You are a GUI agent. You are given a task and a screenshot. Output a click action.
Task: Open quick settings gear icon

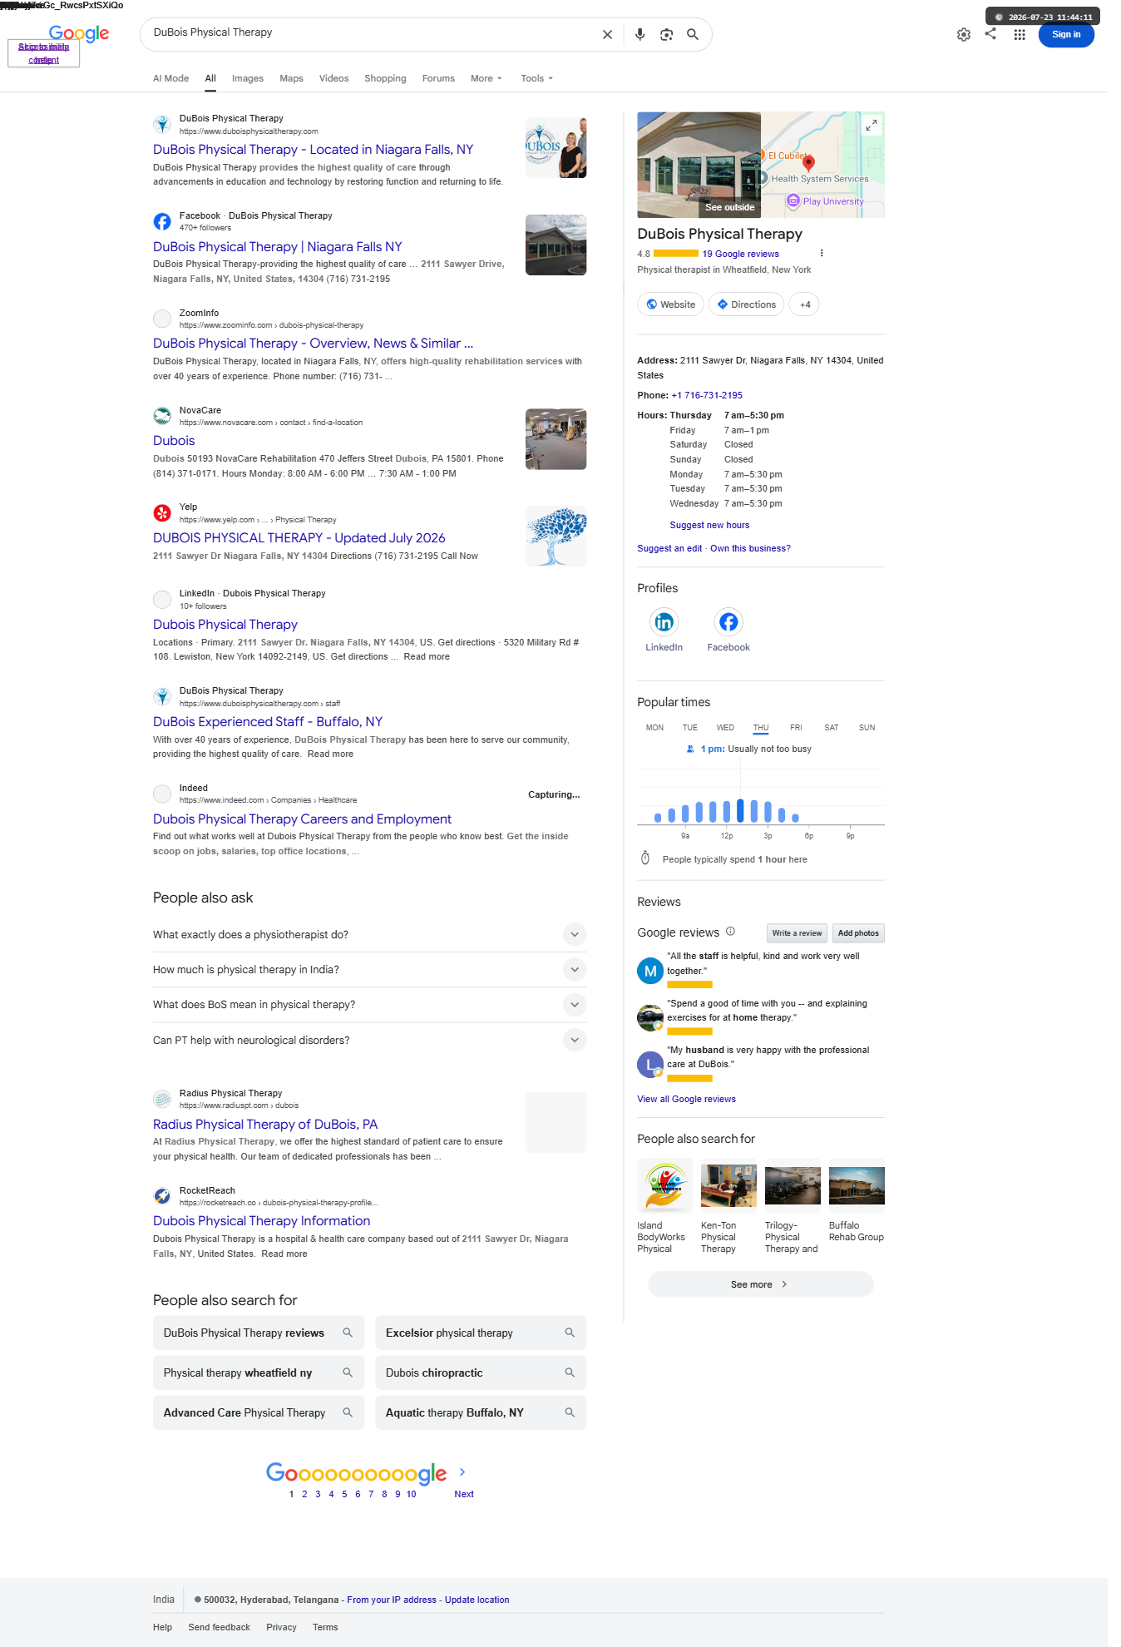point(964,35)
